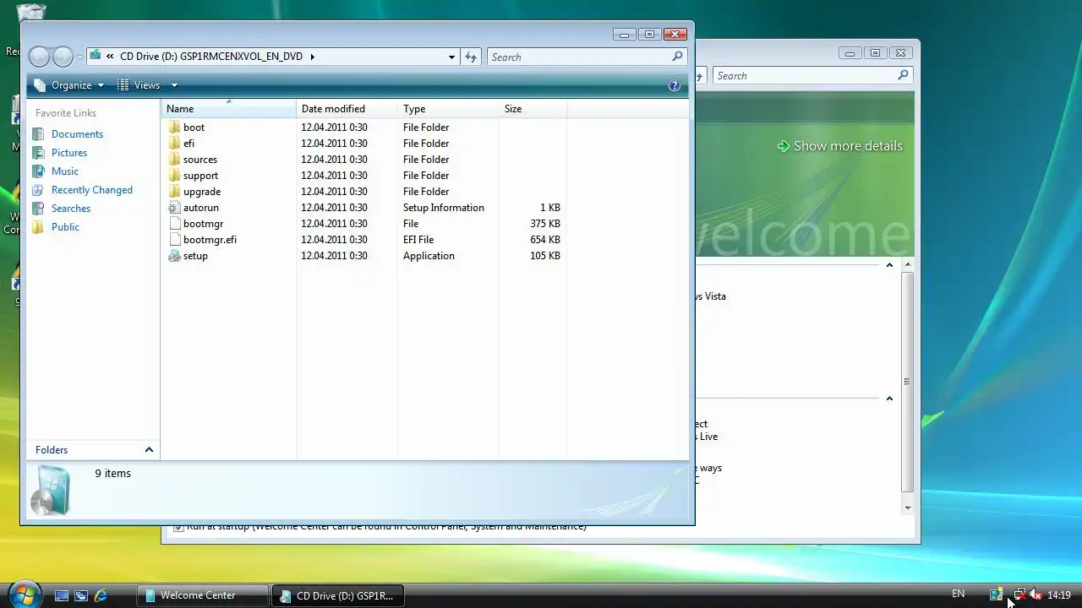The height and width of the screenshot is (608, 1082).
Task: Launch Internet Explorer from quick launch
Action: (x=101, y=595)
